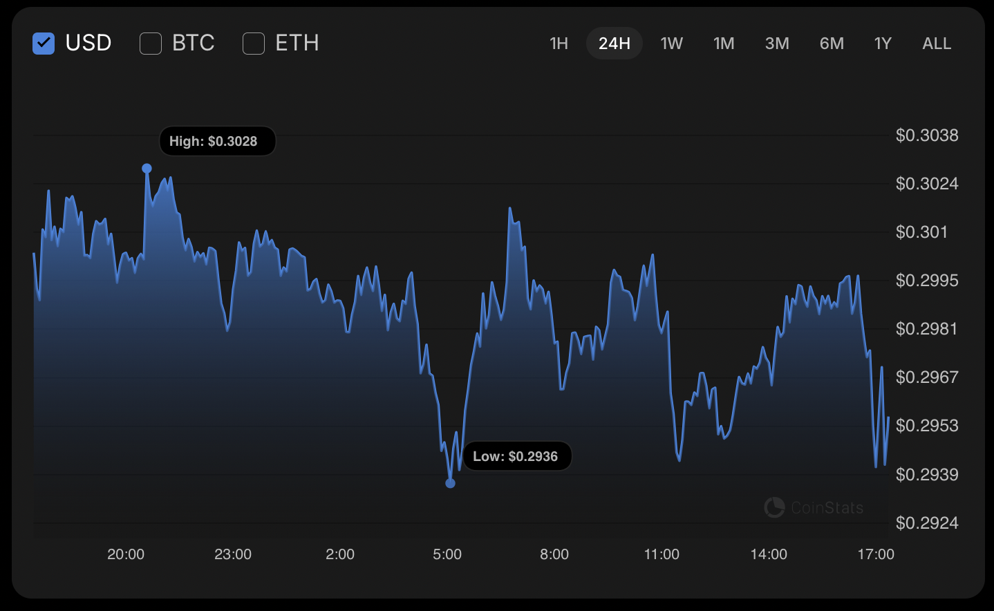Enable the BTC currency checkbox
The width and height of the screenshot is (994, 611).
151,44
